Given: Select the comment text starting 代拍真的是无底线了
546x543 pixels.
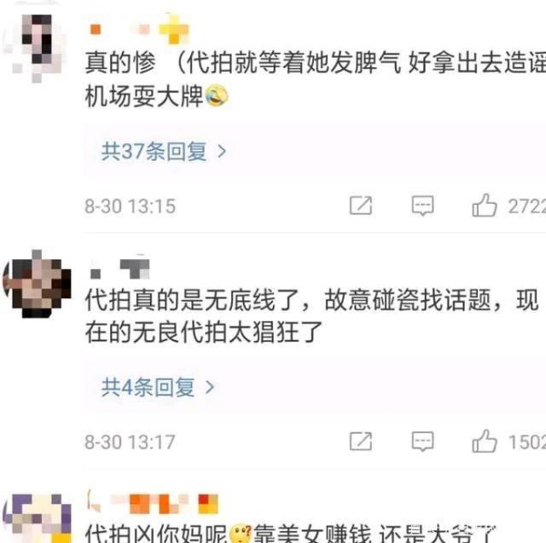Looking at the screenshot, I should tap(312, 316).
